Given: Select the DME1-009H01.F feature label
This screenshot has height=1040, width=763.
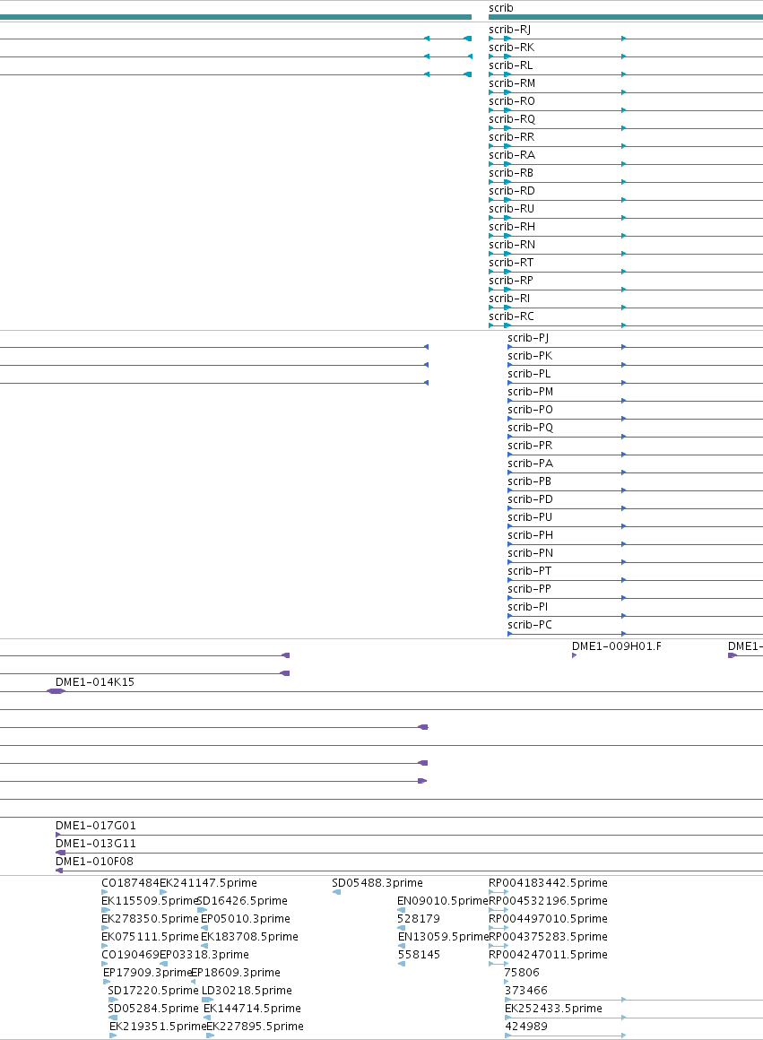Looking at the screenshot, I should [616, 646].
